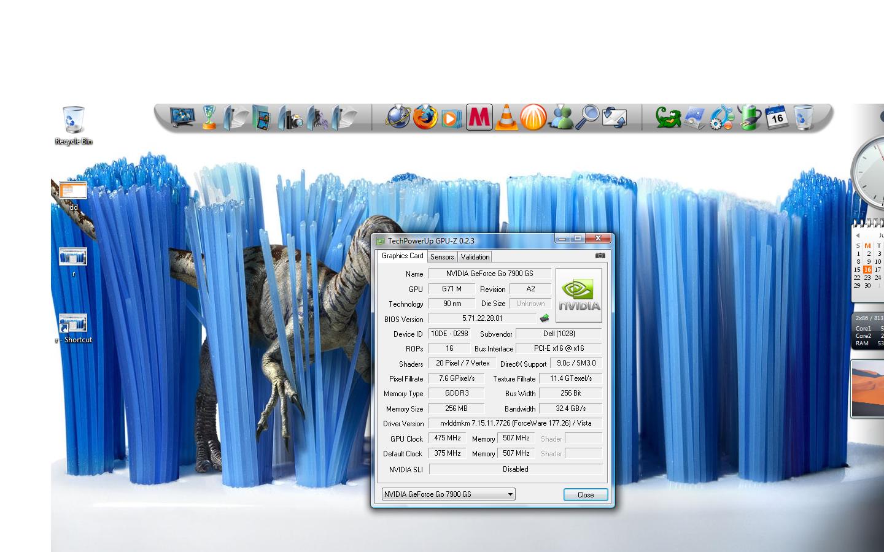Click the GPU Clock 475 MHz value

tap(448, 438)
